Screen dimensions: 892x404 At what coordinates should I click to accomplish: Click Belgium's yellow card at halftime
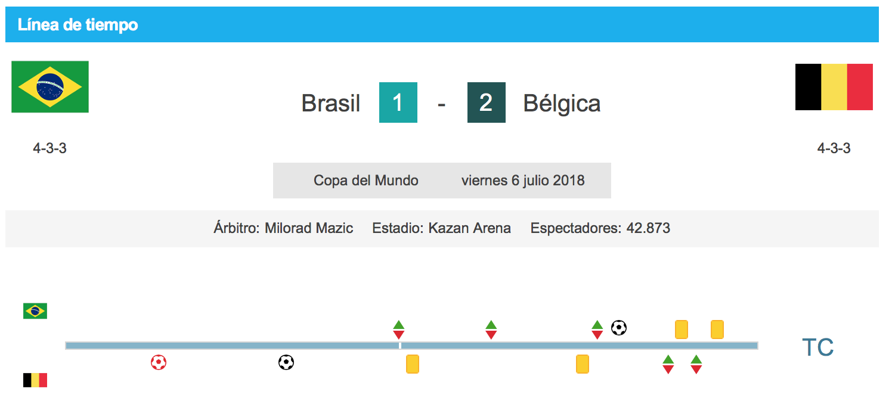[x=413, y=364]
